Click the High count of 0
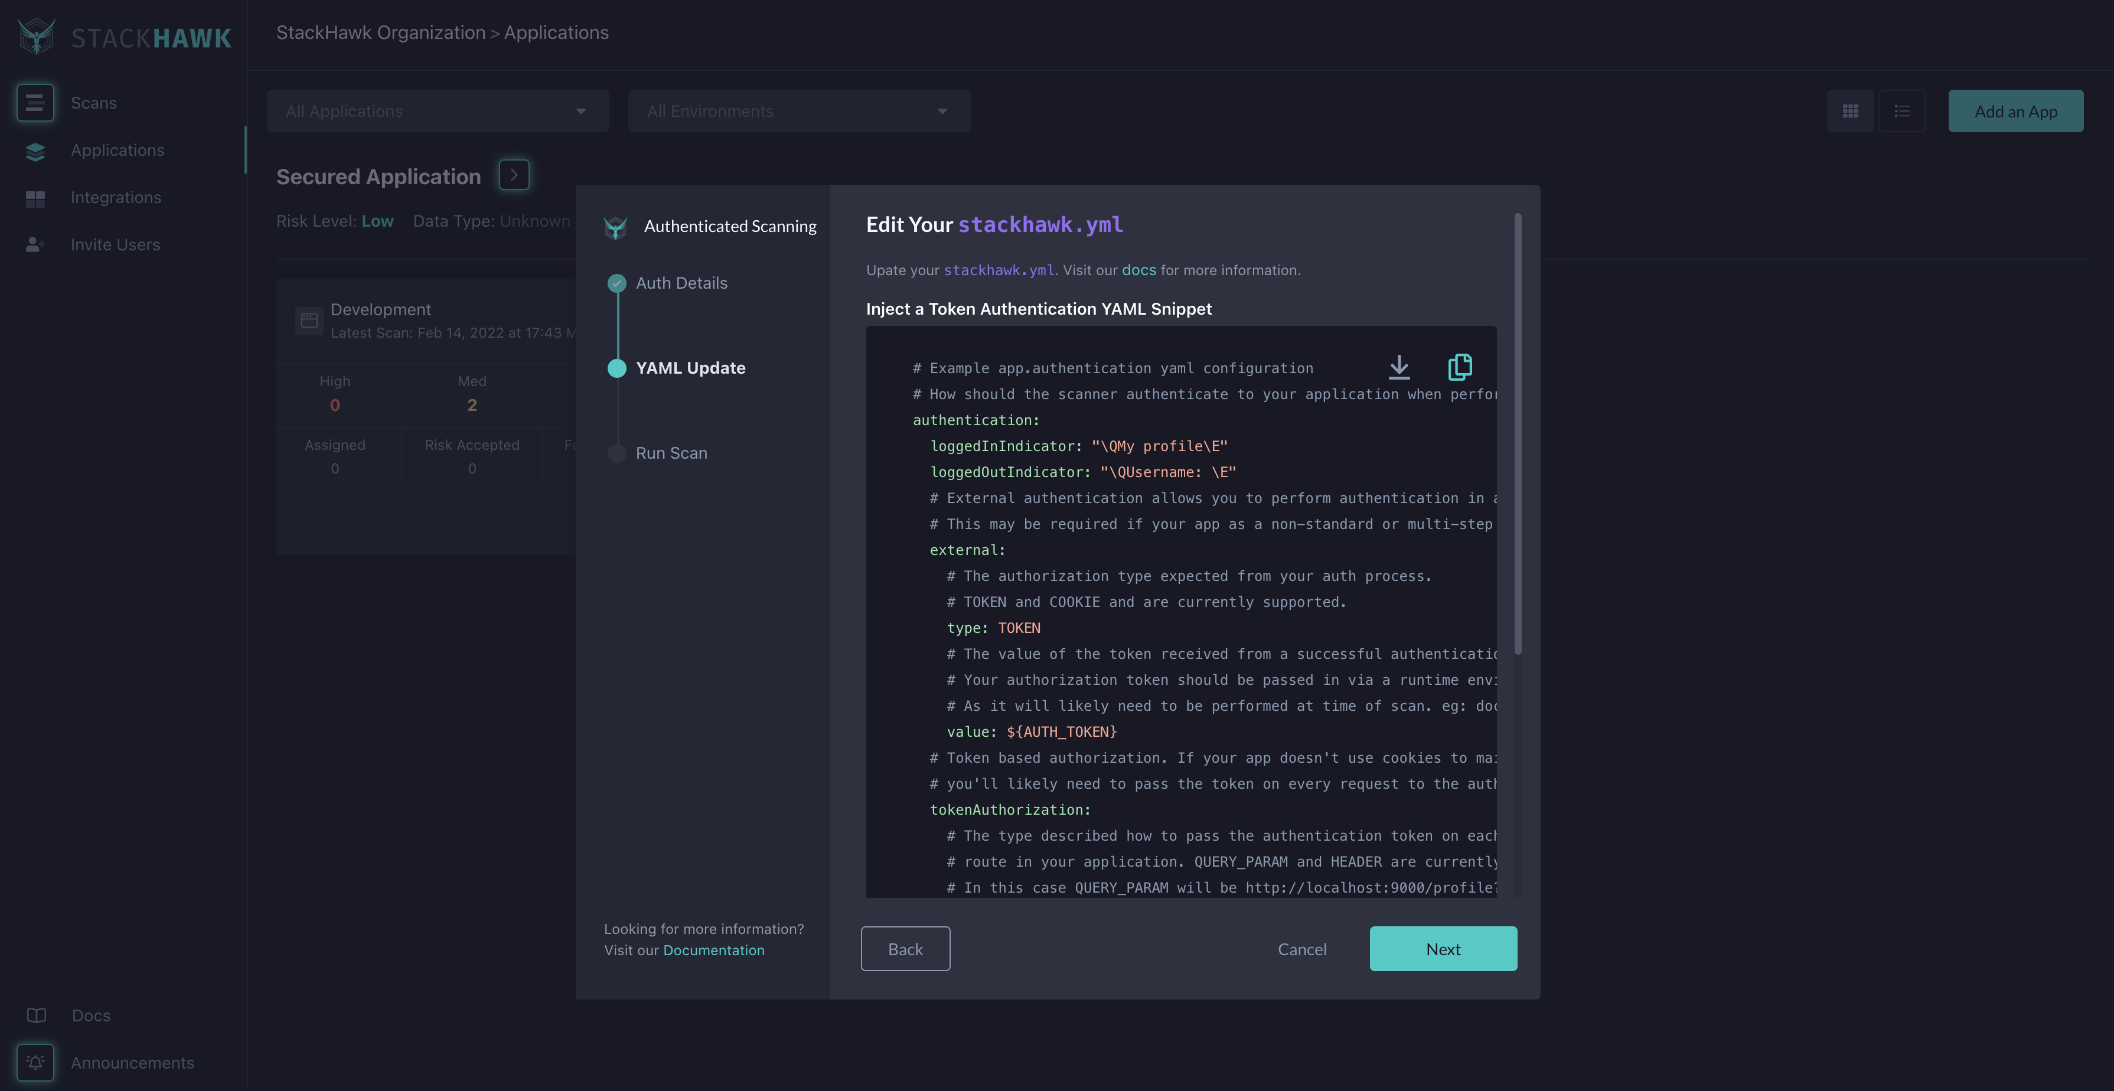This screenshot has height=1091, width=2114. coord(334,405)
